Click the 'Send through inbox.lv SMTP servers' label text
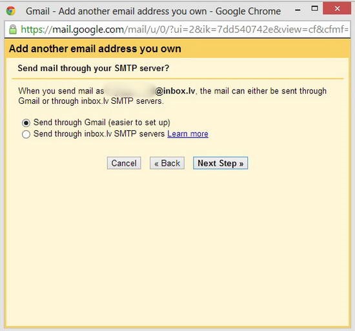The image size is (355, 331). coord(99,134)
